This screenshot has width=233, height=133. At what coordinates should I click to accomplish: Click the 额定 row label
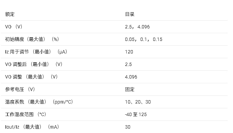pos(10,14)
